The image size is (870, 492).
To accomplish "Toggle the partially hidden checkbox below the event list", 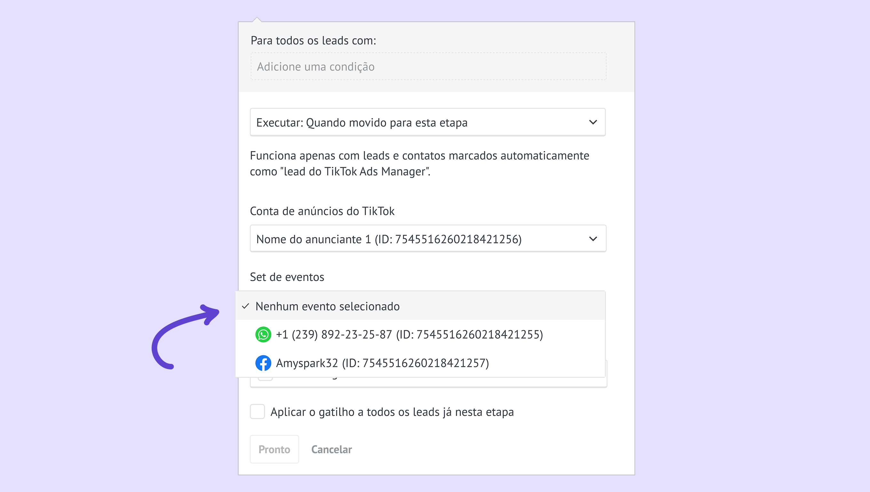I will (265, 379).
